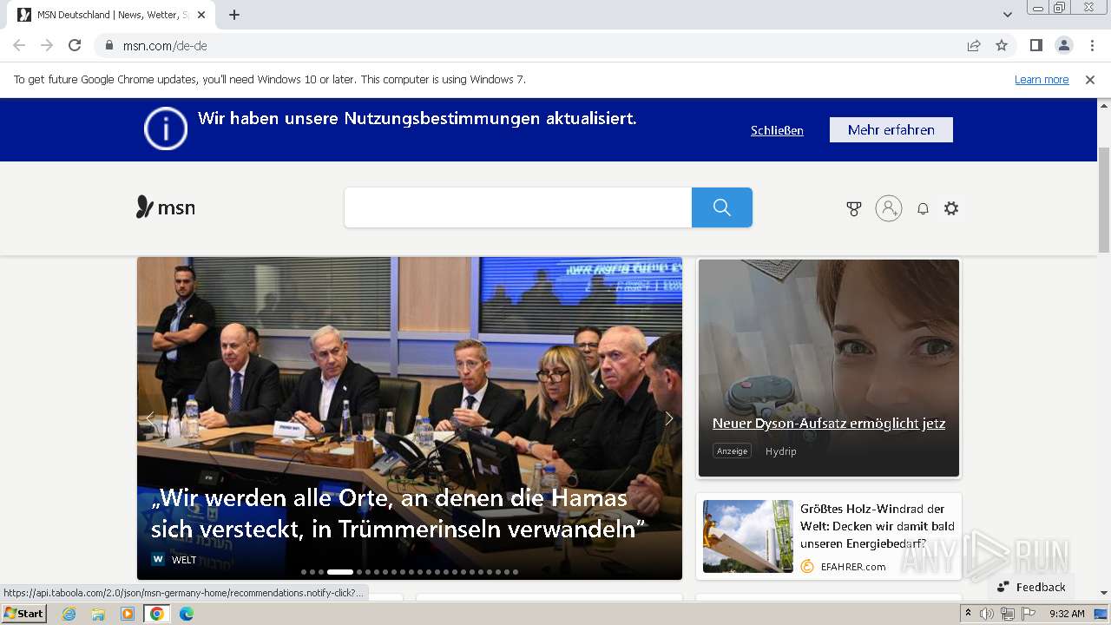Select the active carousel indicator

pos(340,572)
